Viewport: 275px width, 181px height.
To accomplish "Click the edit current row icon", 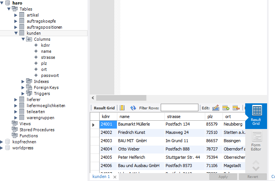I will pos(216,108).
